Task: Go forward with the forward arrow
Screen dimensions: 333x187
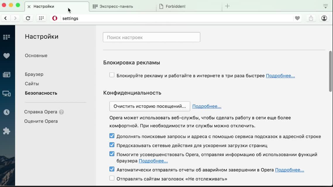Action: click(x=15, y=18)
